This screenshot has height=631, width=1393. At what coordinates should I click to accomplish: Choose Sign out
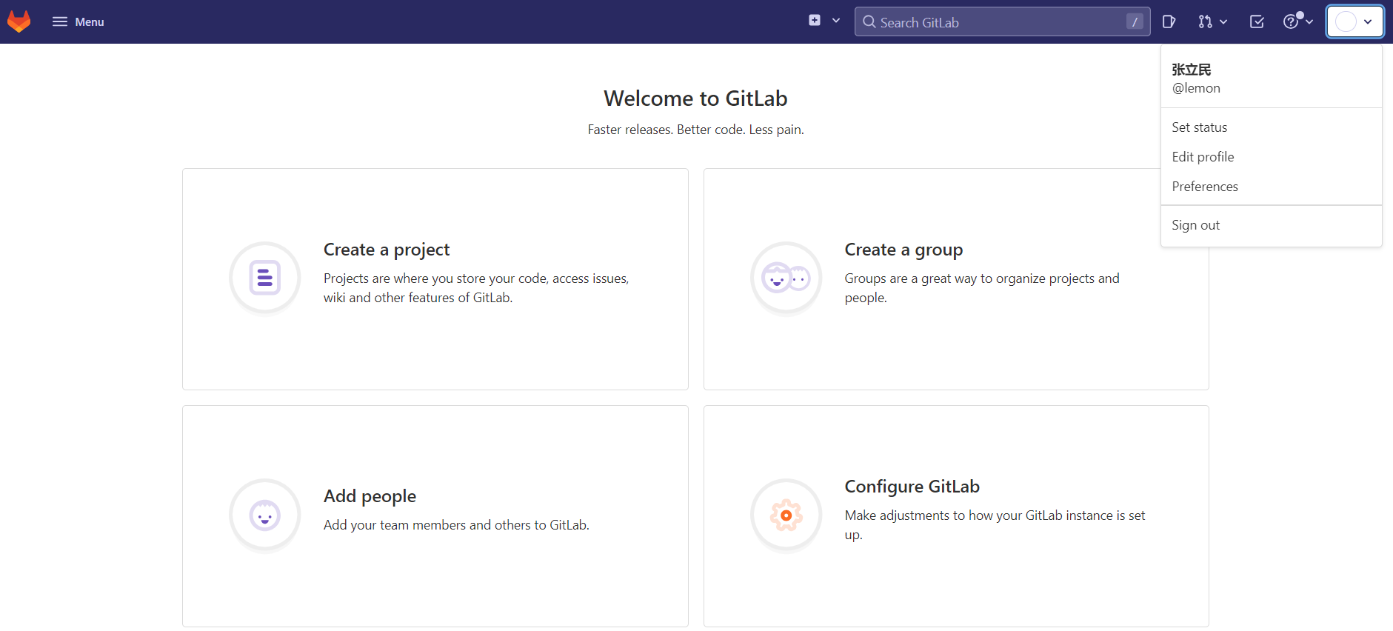[1272, 225]
